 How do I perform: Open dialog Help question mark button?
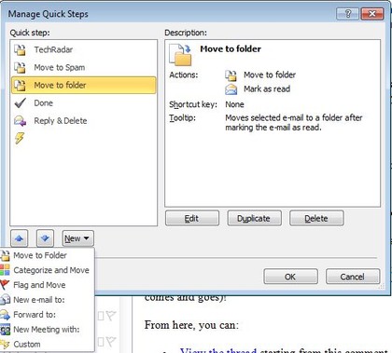tap(347, 13)
